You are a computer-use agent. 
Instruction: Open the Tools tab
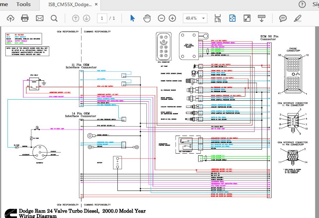[23, 4]
